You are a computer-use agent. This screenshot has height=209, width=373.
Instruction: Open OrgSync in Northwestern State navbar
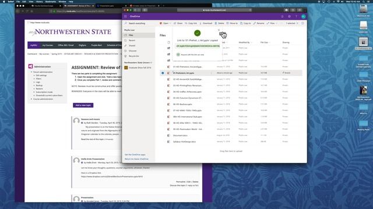82,45
